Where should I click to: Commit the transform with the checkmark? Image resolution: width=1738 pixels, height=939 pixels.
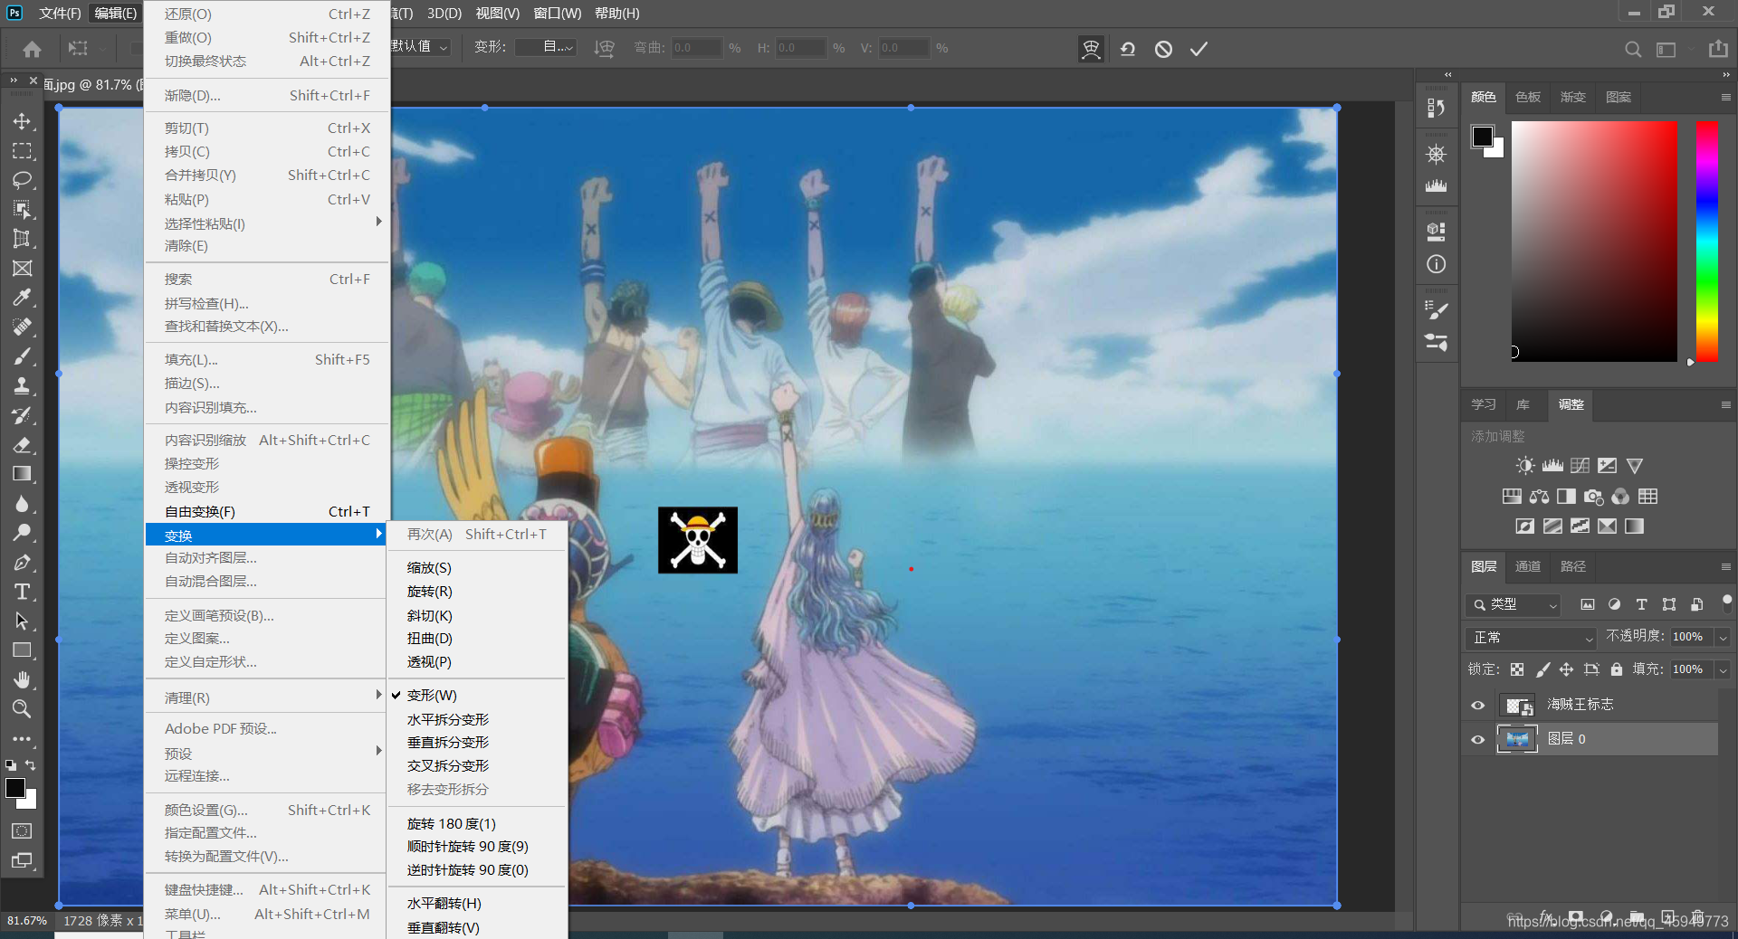coord(1199,49)
